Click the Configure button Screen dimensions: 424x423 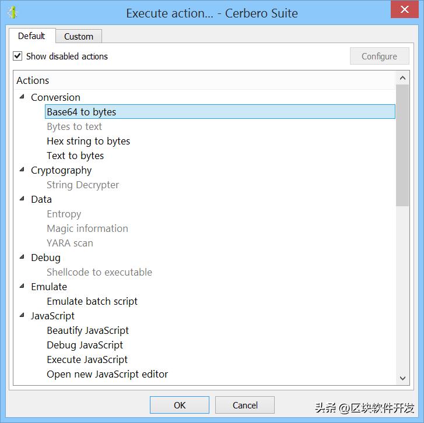coord(379,56)
